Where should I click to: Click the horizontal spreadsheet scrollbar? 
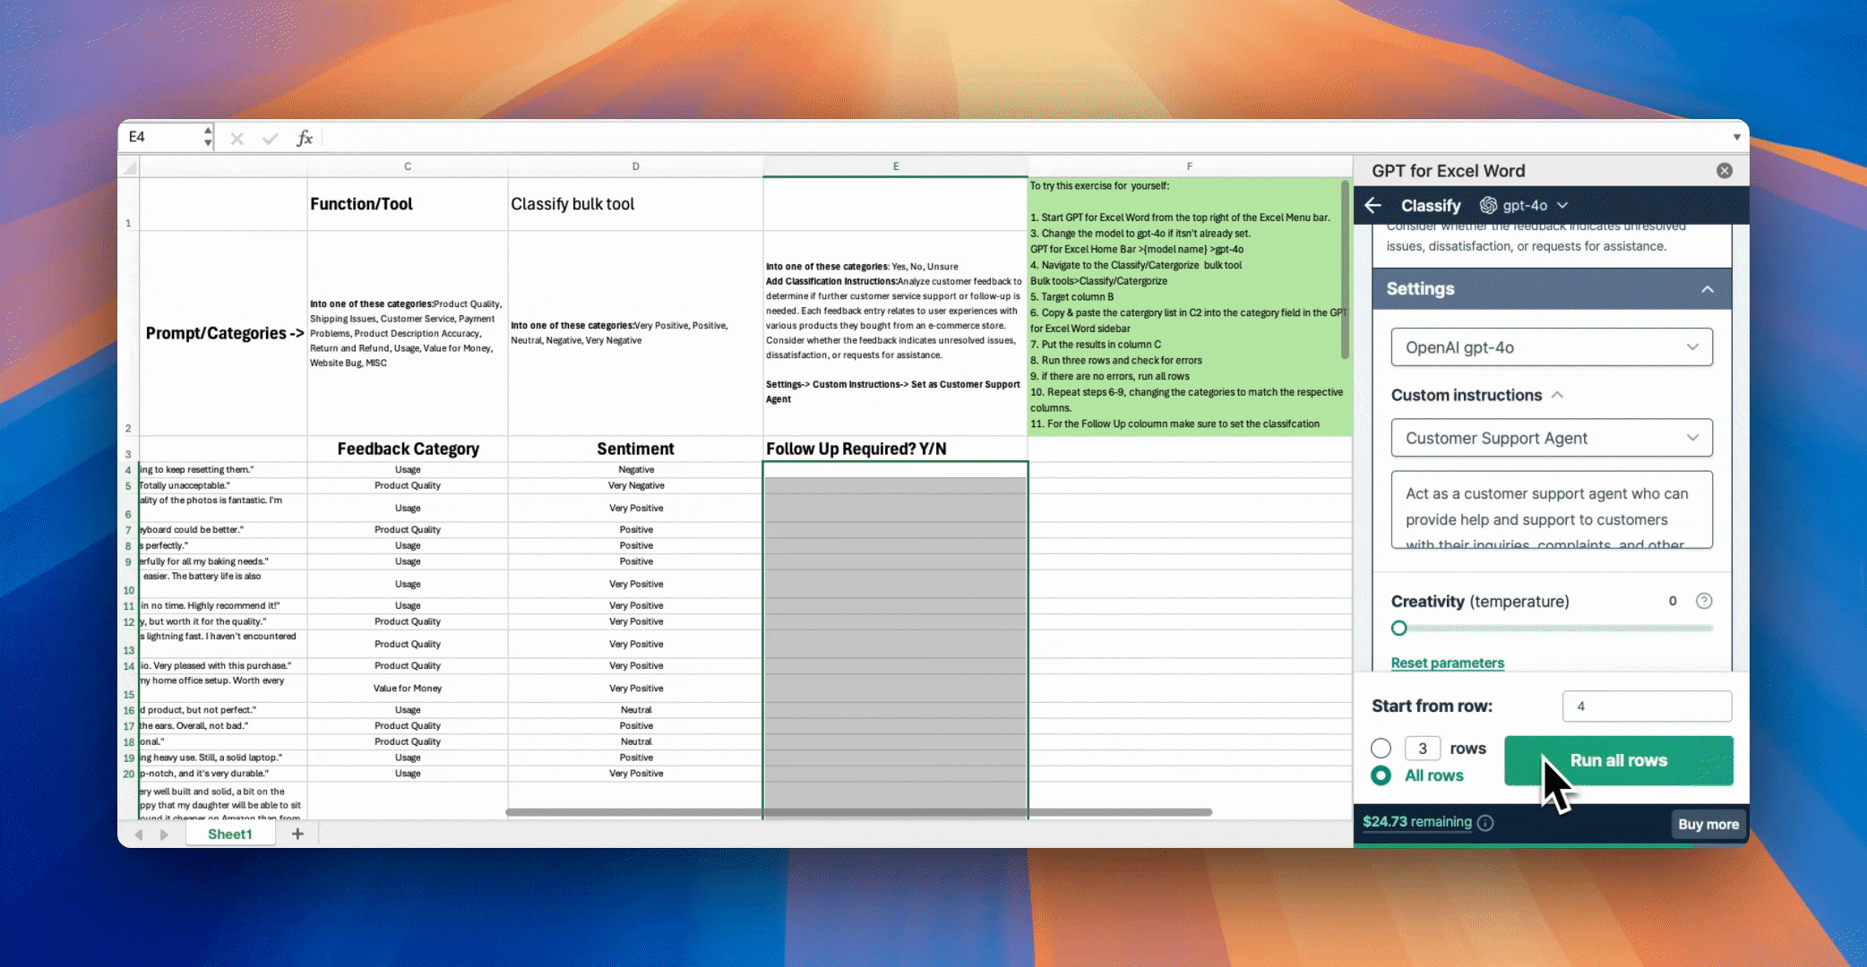pos(858,812)
